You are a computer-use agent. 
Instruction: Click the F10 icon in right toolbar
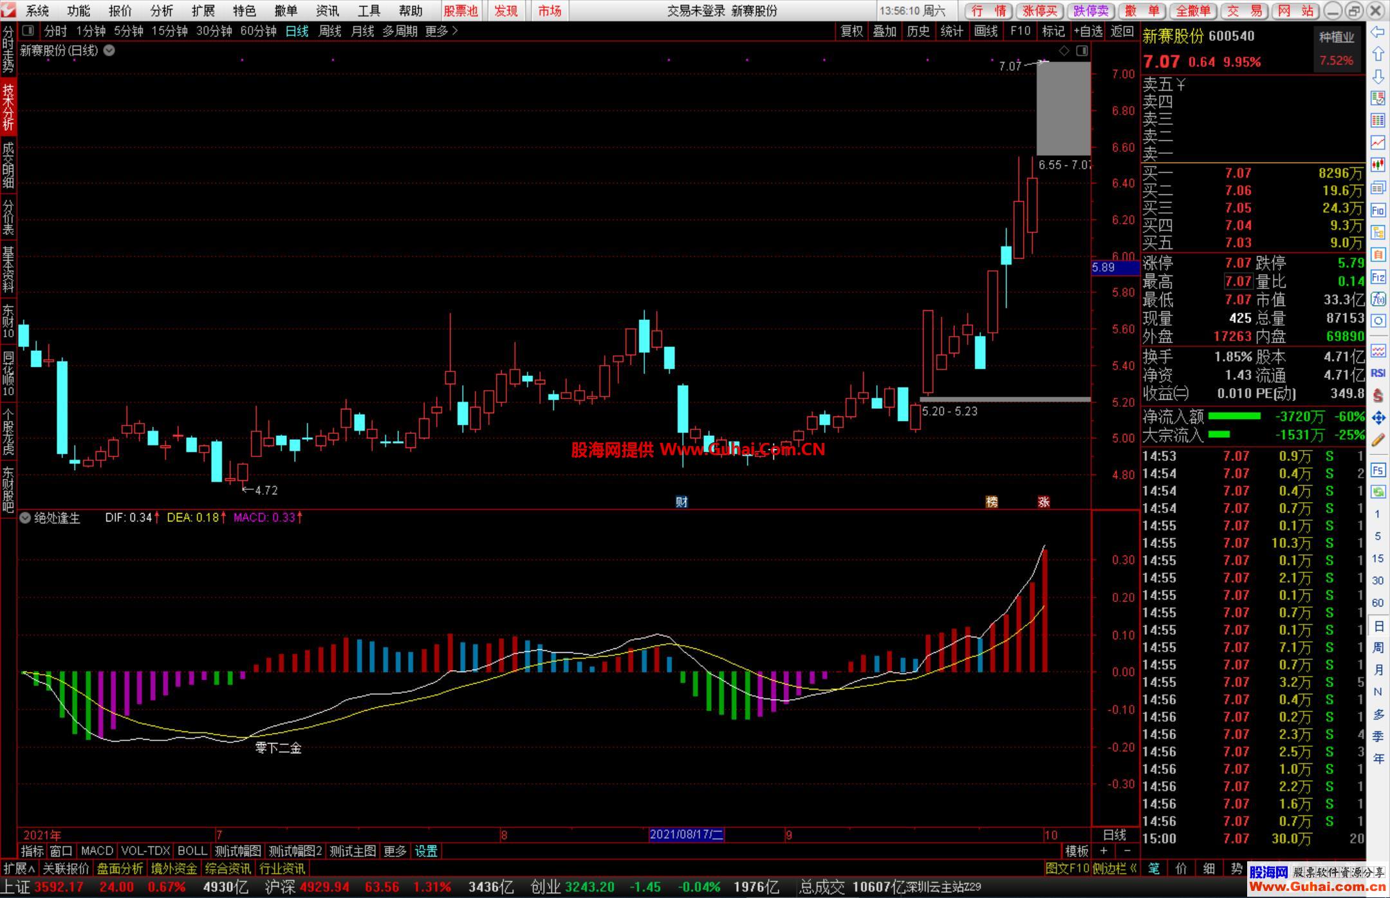coord(1378,210)
